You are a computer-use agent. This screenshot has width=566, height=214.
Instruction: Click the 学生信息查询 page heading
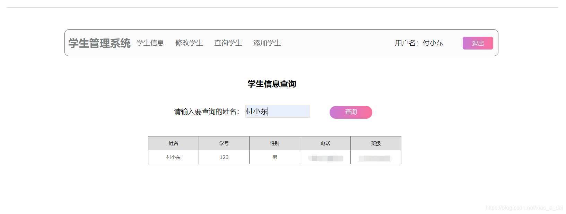click(x=272, y=84)
